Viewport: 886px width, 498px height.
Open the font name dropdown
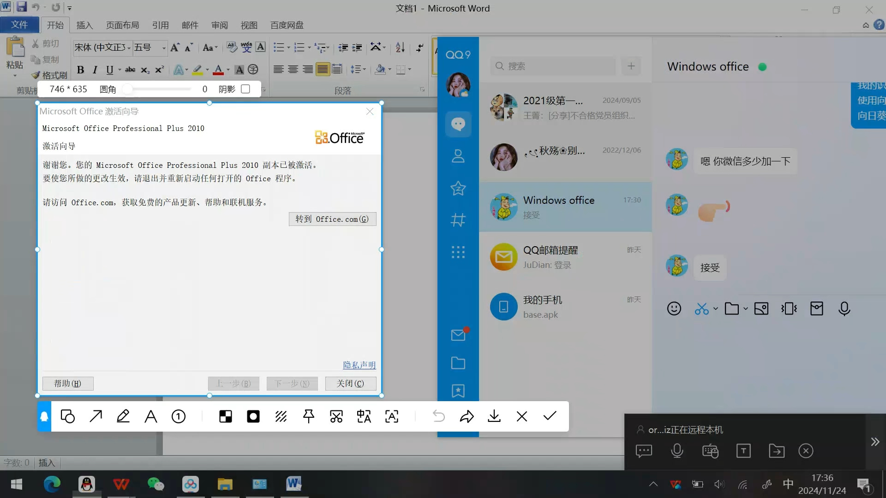coord(129,47)
